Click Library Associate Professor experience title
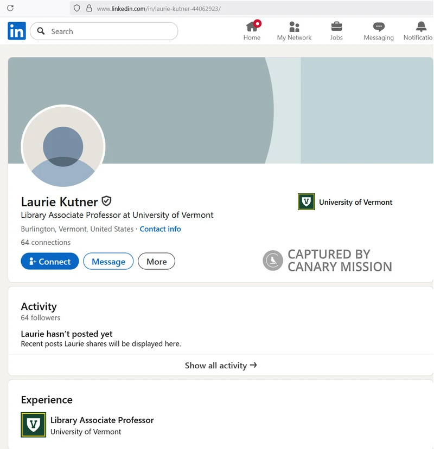Viewport: 434px width, 449px height. [x=102, y=420]
